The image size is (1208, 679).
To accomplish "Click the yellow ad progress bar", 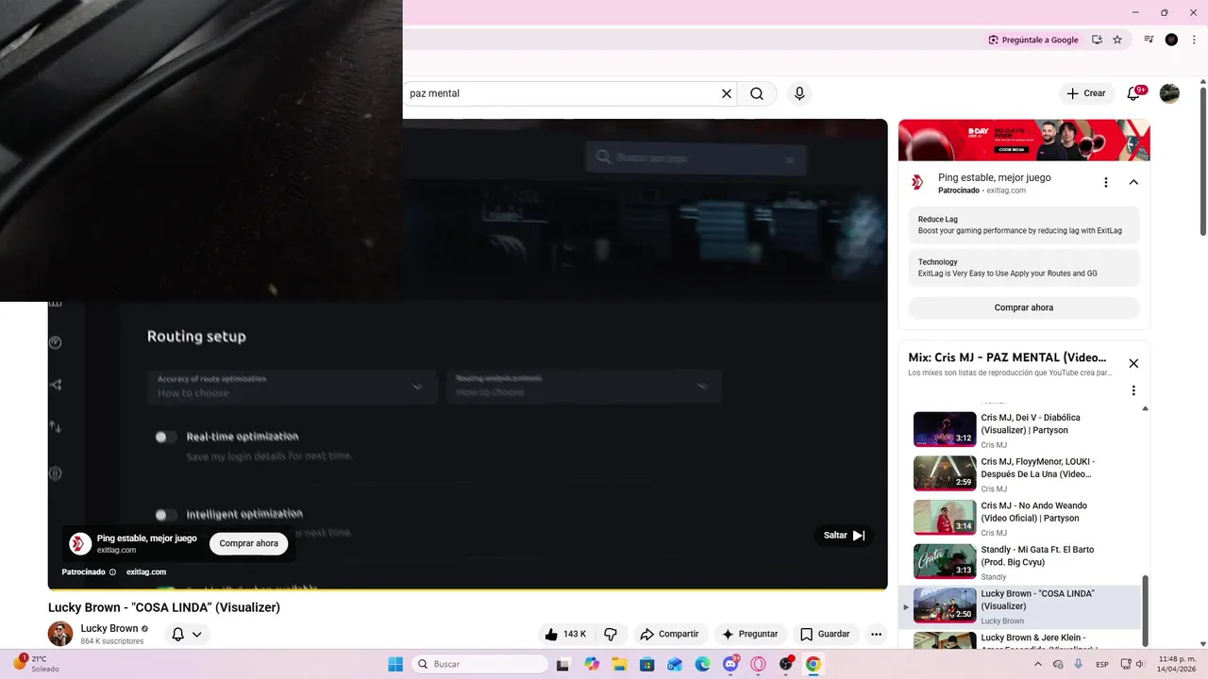I will (467, 589).
